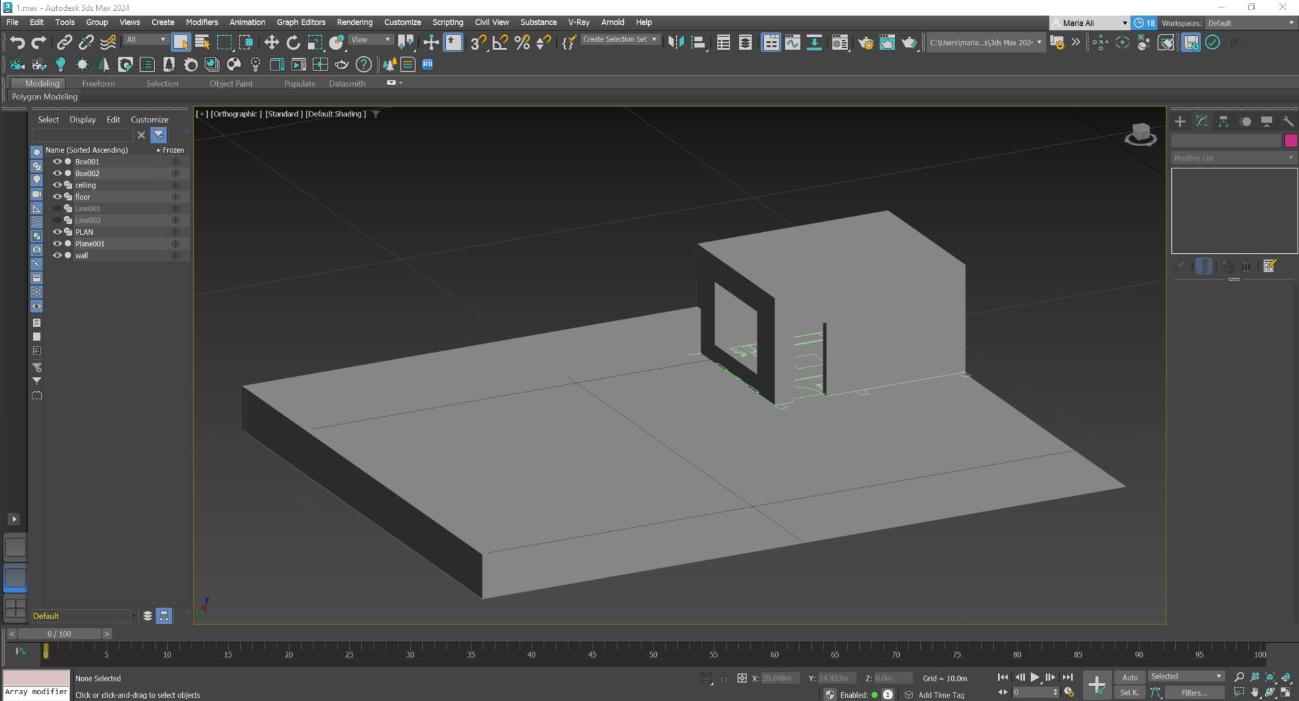Activate the Select and Link tool
The image size is (1299, 701).
pyautogui.click(x=64, y=43)
